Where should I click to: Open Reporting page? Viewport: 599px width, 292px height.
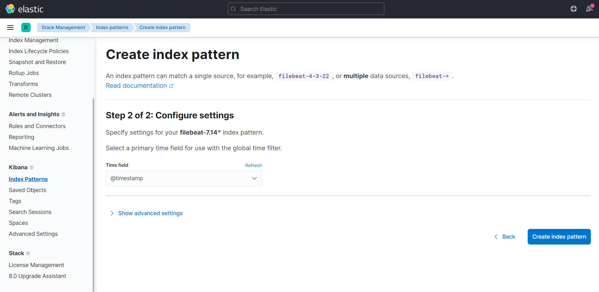[x=22, y=137]
